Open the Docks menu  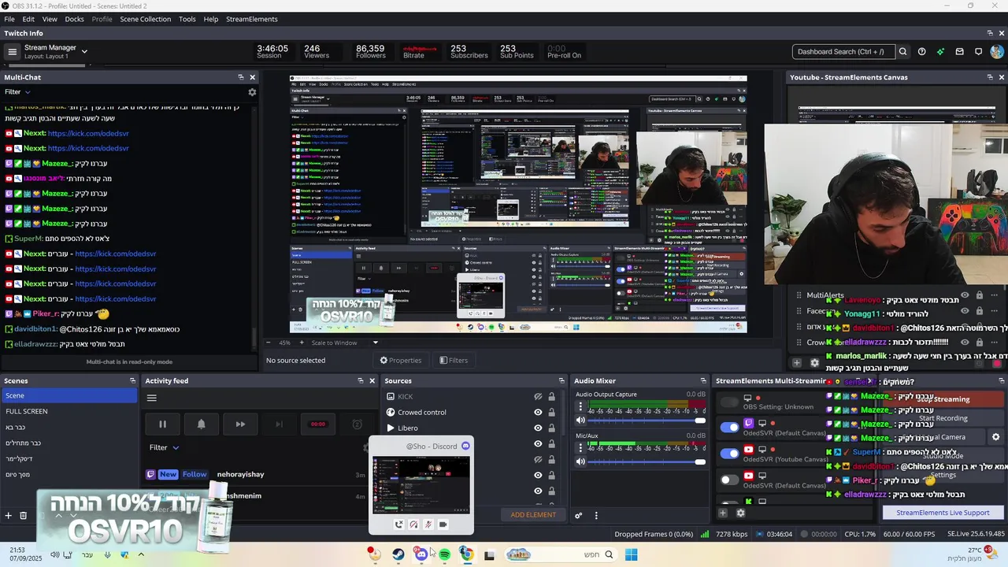[74, 19]
